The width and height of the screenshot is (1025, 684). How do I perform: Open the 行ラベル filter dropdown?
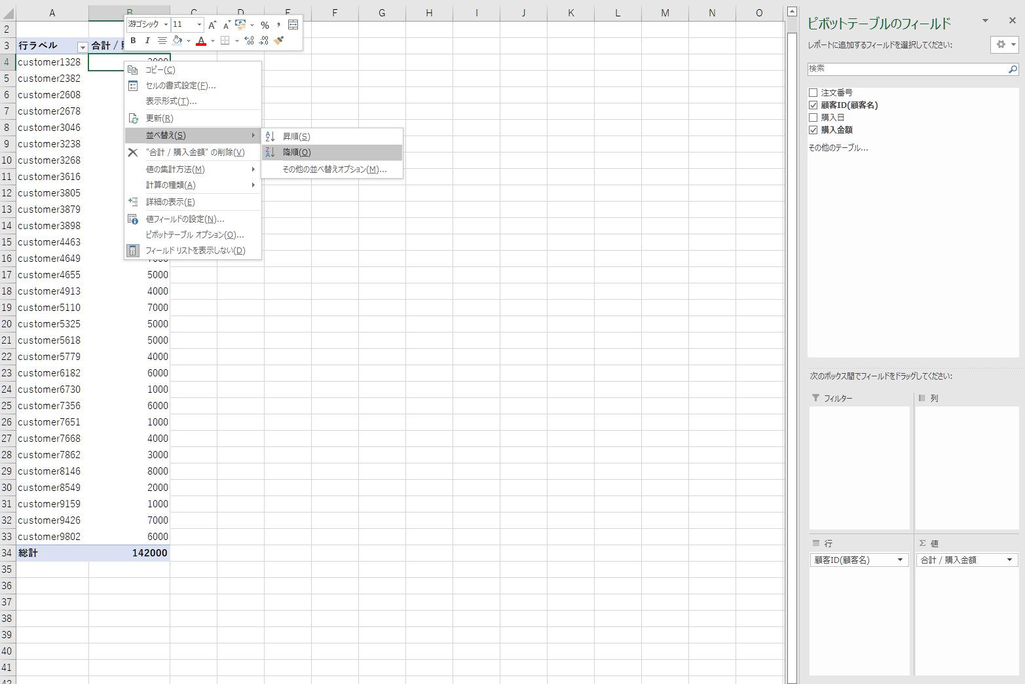pyautogui.click(x=82, y=46)
